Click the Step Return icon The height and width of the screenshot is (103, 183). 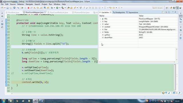click(x=41, y=8)
